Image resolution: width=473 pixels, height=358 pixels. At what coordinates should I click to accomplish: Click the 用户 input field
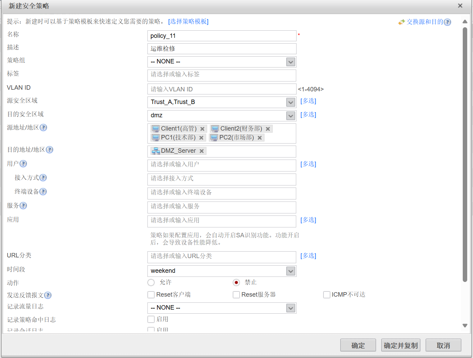[222, 165]
